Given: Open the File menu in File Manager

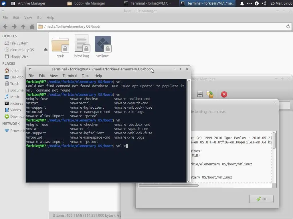Looking at the screenshot, I should coord(5,17).
